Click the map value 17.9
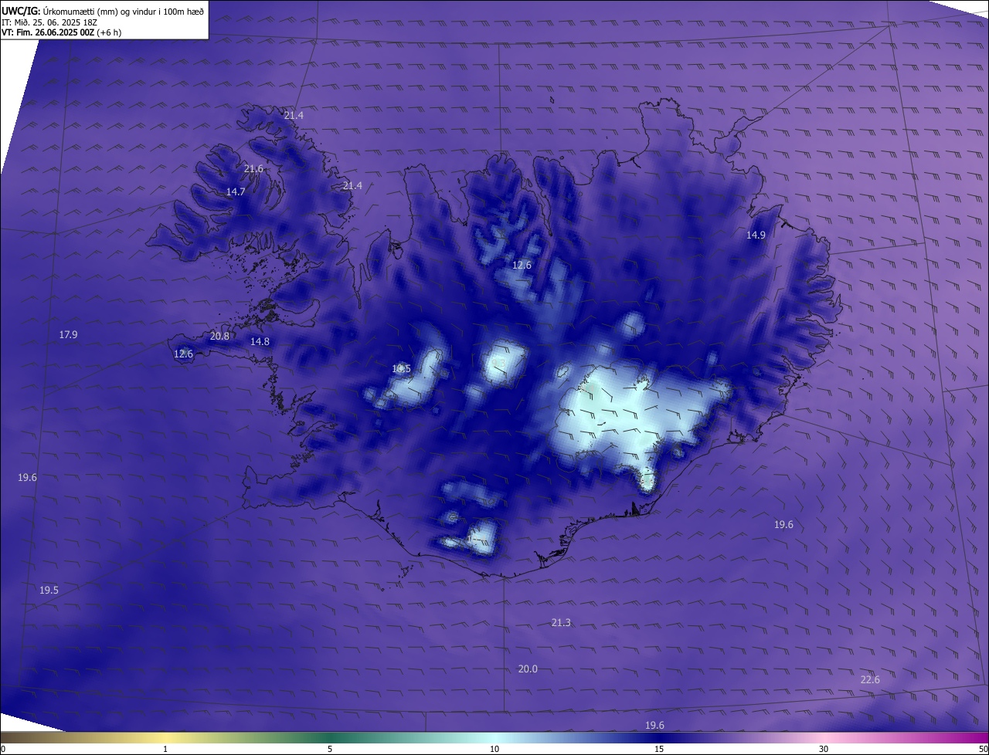 [68, 334]
